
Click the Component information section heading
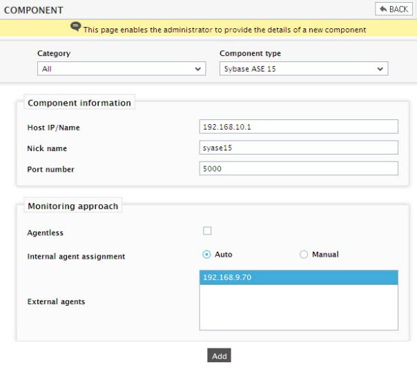tap(79, 103)
